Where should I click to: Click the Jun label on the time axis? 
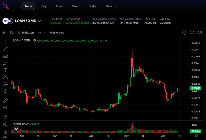pyautogui.click(x=163, y=136)
